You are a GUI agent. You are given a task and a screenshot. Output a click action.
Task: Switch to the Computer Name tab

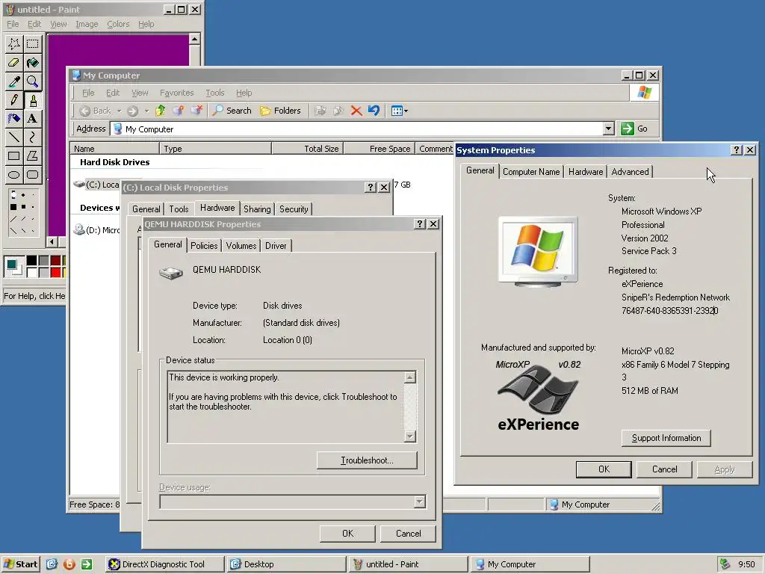tap(531, 172)
